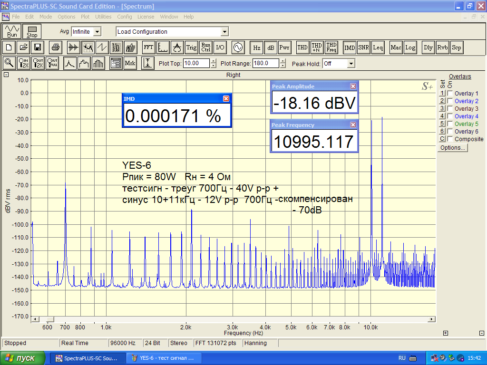Click the overlay Options... button
The height and width of the screenshot is (365, 487).
click(x=453, y=148)
